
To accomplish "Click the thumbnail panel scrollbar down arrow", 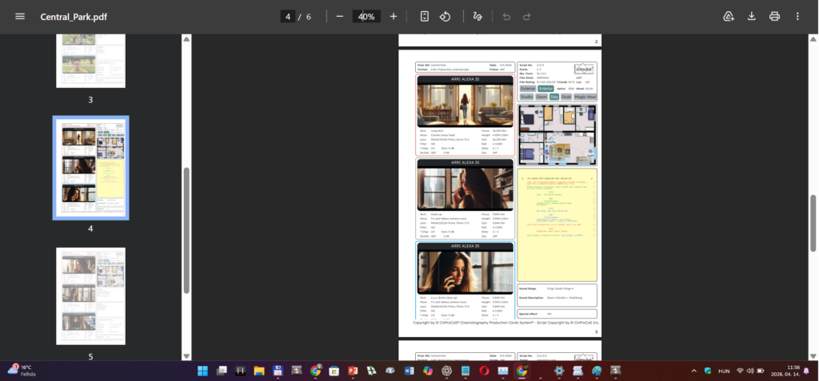I will point(186,356).
